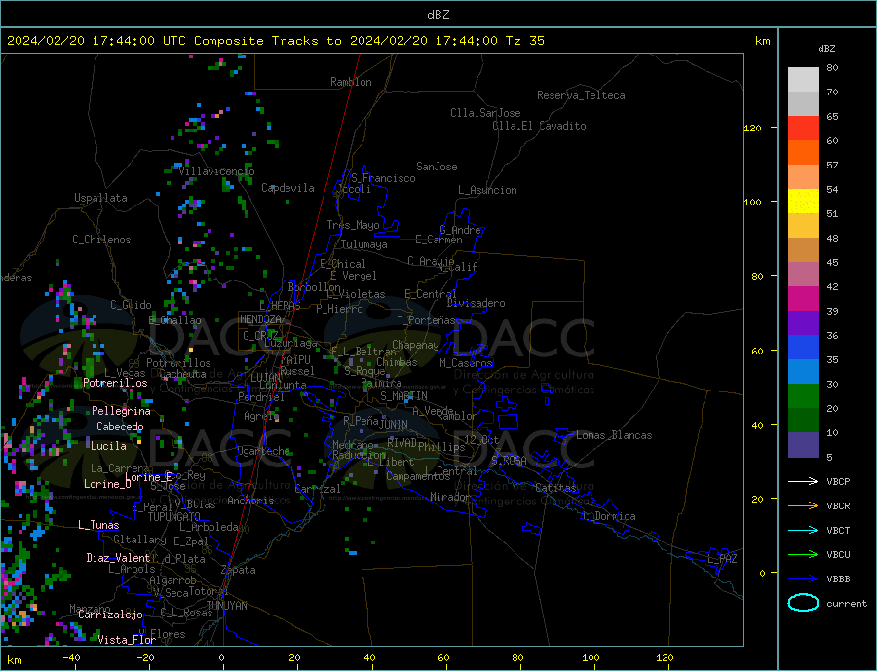Click the Ugarteche label
The height and width of the screenshot is (671, 877).
[263, 451]
